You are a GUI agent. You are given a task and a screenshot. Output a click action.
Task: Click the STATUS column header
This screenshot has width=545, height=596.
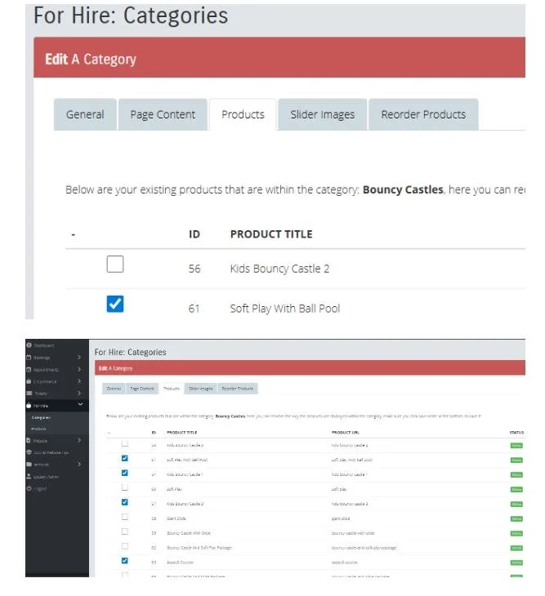(516, 432)
